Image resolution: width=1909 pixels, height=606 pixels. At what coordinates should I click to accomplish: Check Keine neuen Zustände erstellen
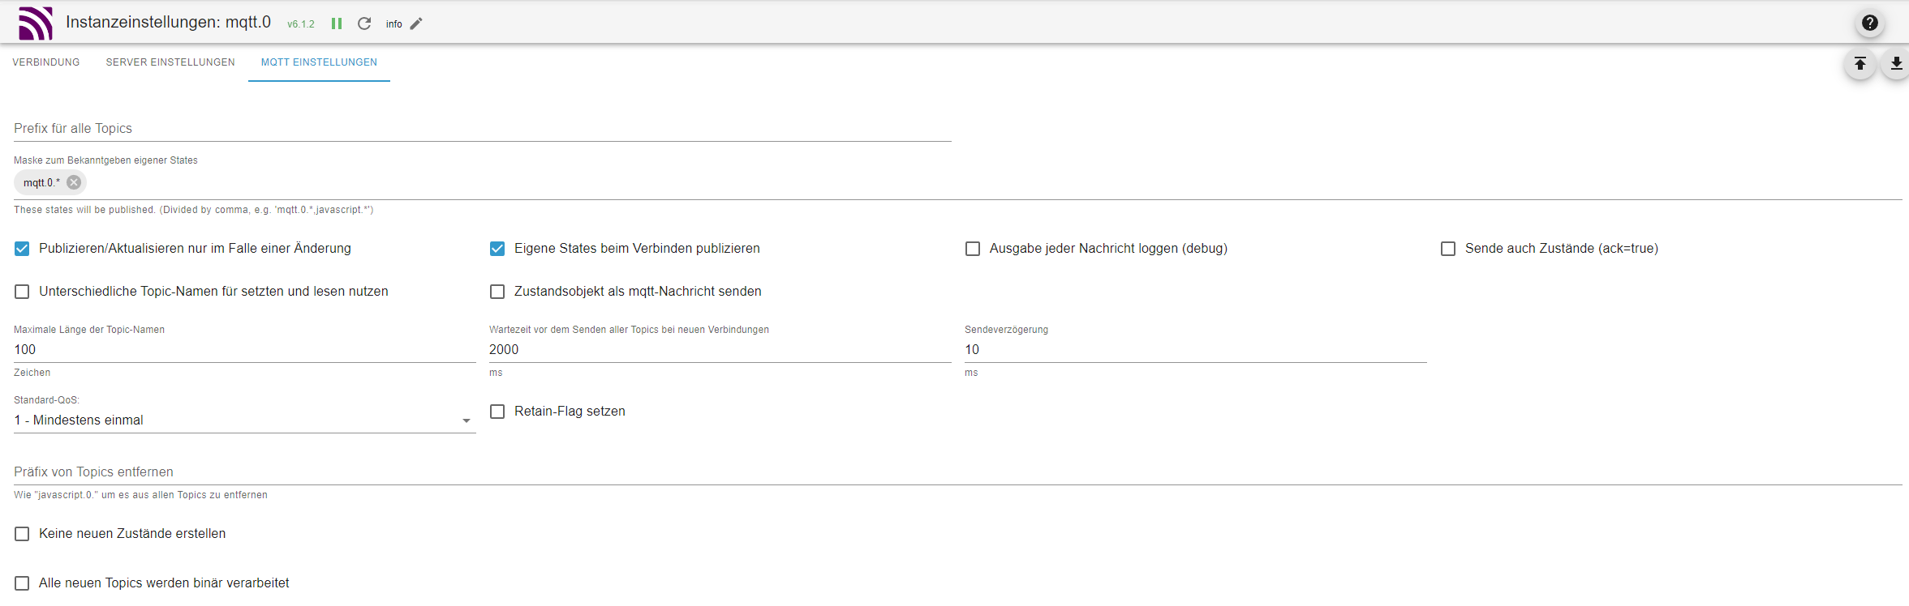point(22,534)
